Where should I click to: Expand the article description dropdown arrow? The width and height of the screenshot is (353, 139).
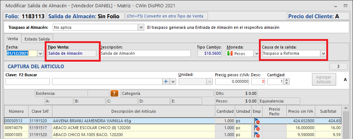coord(173,82)
